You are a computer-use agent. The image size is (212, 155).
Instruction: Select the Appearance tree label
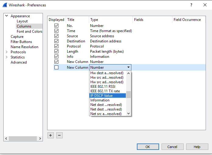(20, 16)
